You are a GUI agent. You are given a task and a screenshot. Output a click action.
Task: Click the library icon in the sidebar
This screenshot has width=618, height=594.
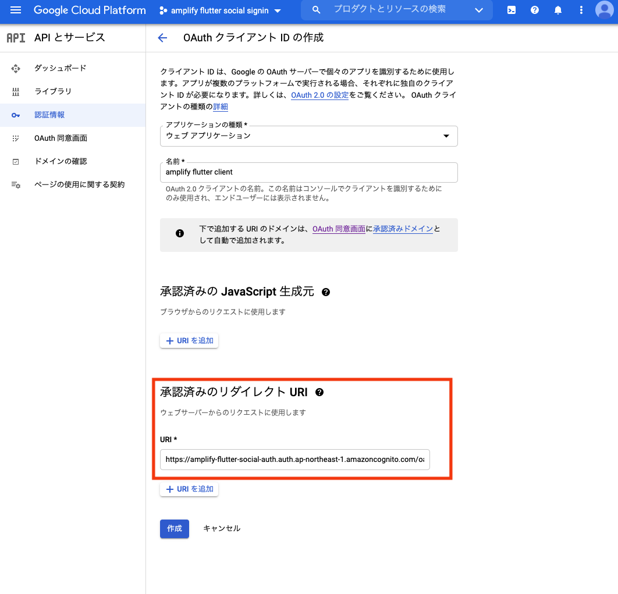pos(16,92)
